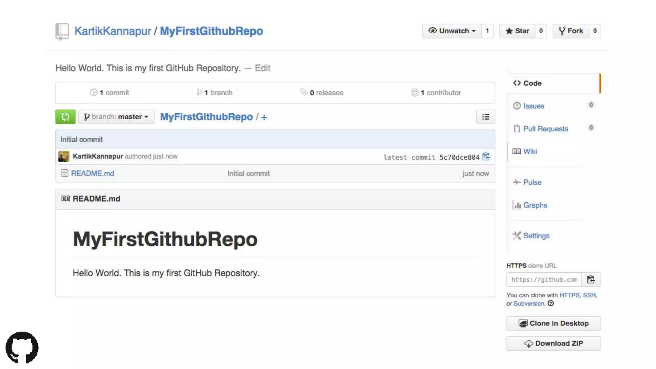This screenshot has width=656, height=369.
Task: Click KartikKannapur's avatar thumbnail
Action: [x=64, y=156]
